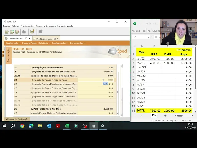Click the outer Sped scrollbar up arrow
Viewport: 197px width, 148px height.
tap(122, 66)
